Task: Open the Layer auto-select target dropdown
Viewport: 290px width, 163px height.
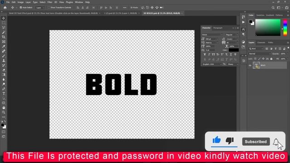Action: click(x=40, y=8)
